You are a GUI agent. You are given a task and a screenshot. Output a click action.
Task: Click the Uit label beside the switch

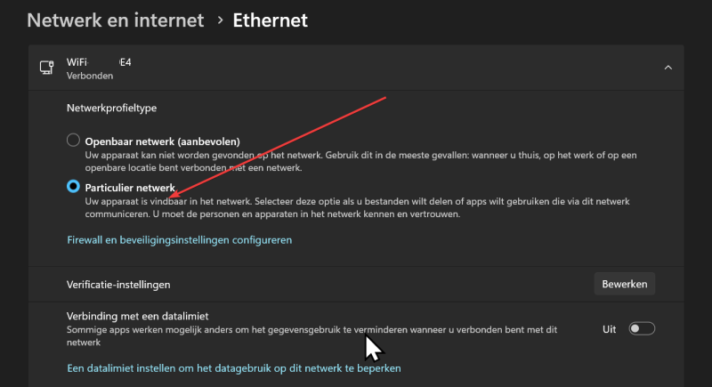pyautogui.click(x=609, y=329)
